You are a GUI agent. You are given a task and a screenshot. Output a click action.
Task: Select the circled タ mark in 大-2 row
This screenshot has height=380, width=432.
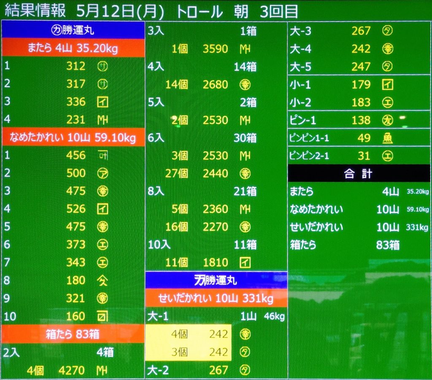pos(245,370)
